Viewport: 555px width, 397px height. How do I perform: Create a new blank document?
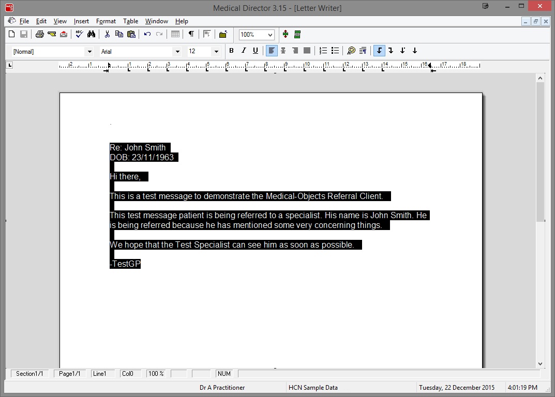click(12, 34)
